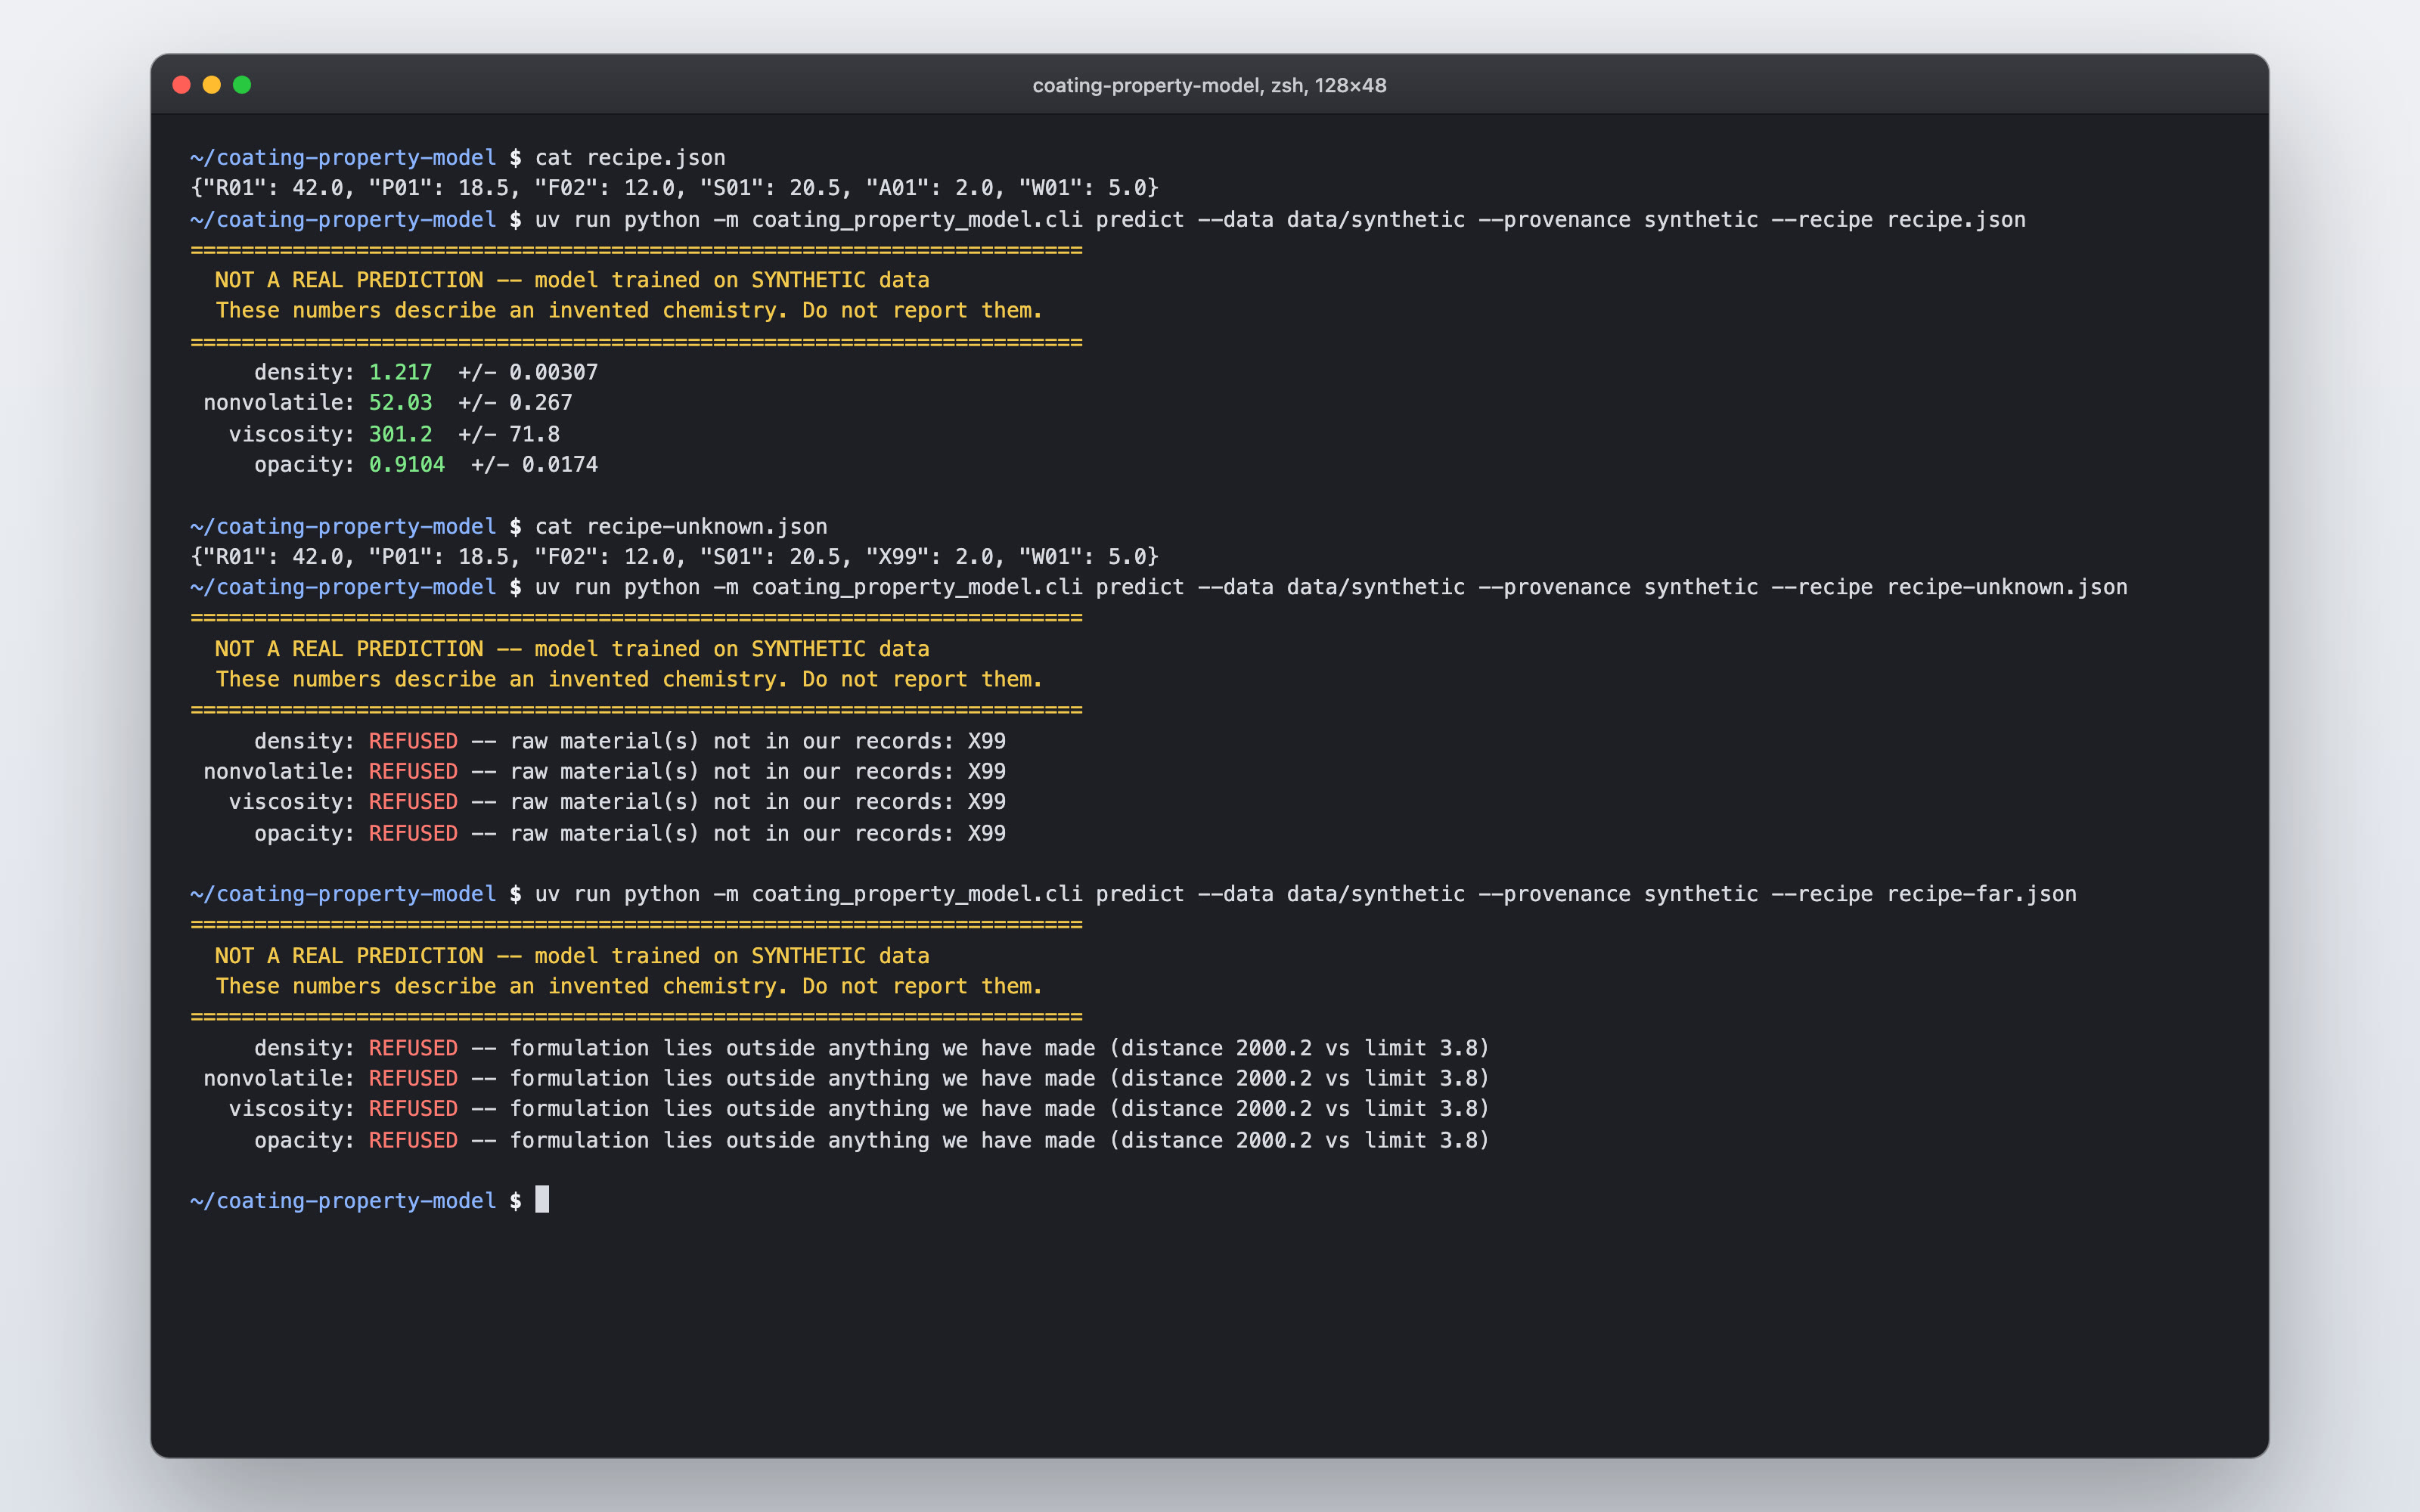Screen dimensions: 2420x1512
Task: Click the viscosity value 301.2
Action: click(x=400, y=435)
